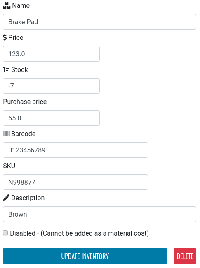Click the Barcode label text
200x268 pixels.
24,134
